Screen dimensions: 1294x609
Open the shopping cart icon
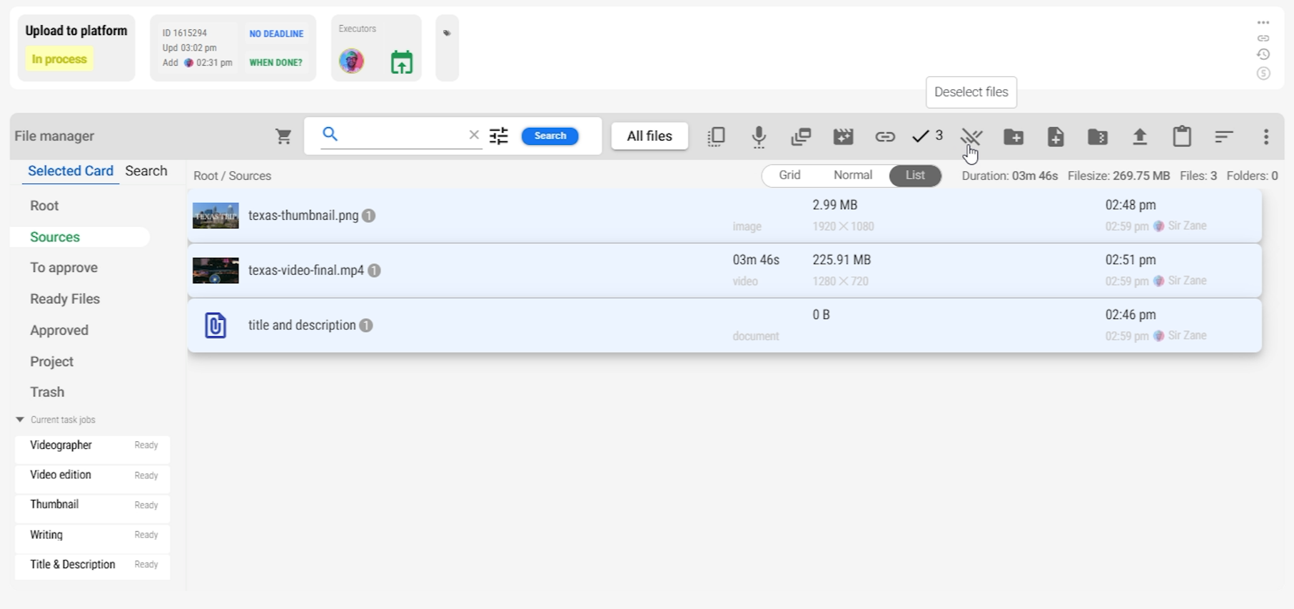click(283, 136)
